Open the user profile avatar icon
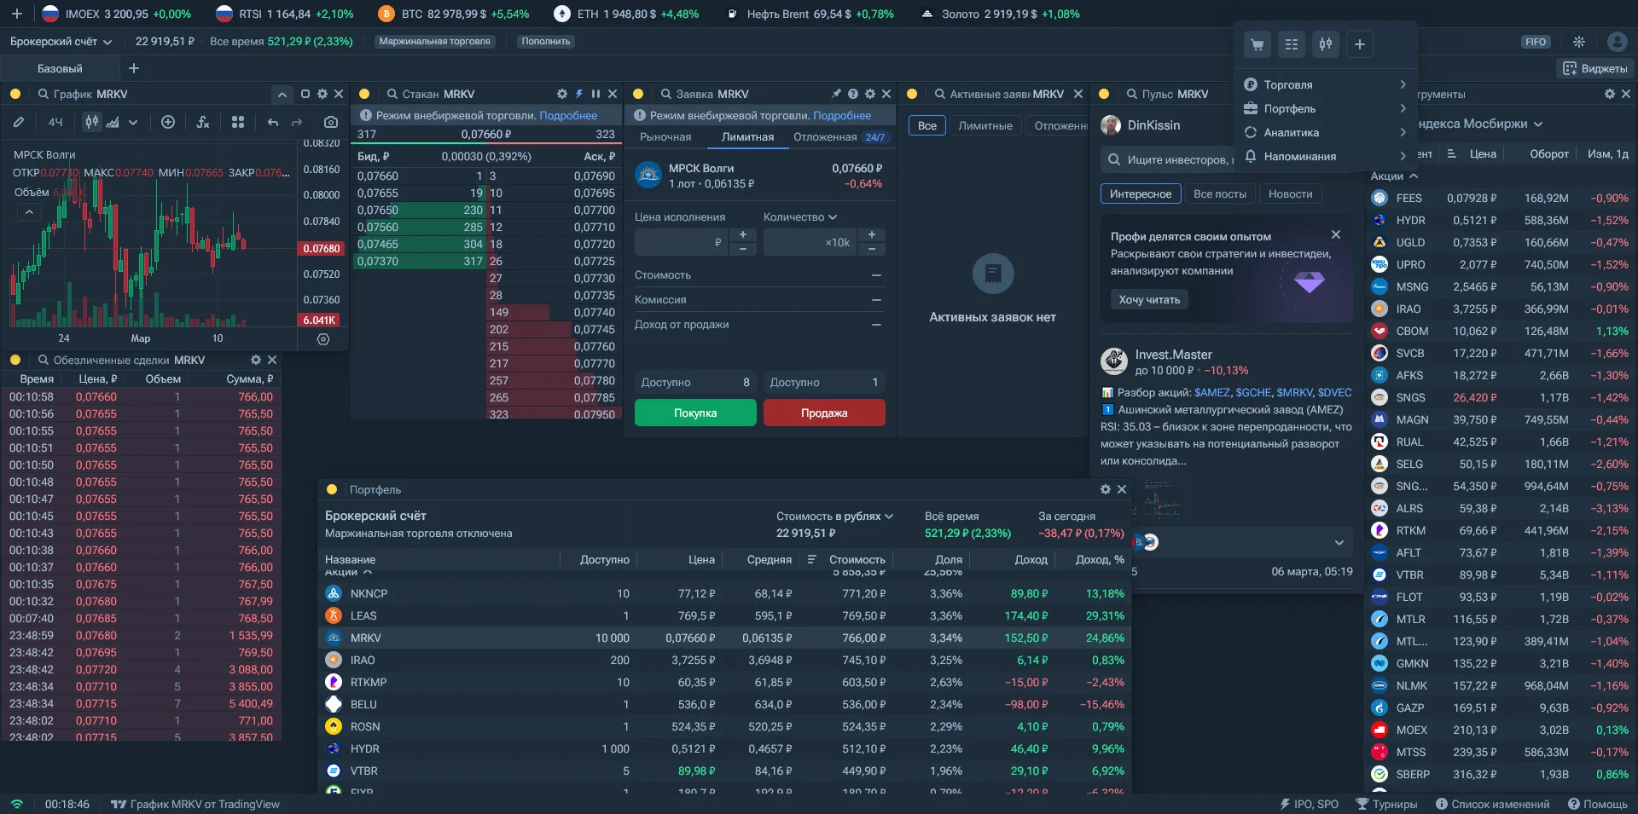Image resolution: width=1638 pixels, height=814 pixels. click(1617, 42)
